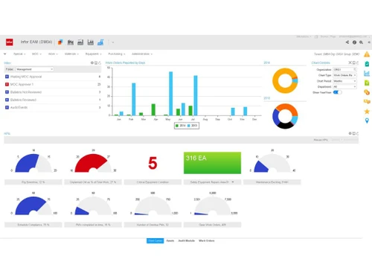Expand the black triangle menu left of Special

4,54
